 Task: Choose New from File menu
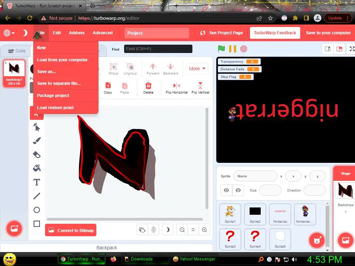(66, 48)
